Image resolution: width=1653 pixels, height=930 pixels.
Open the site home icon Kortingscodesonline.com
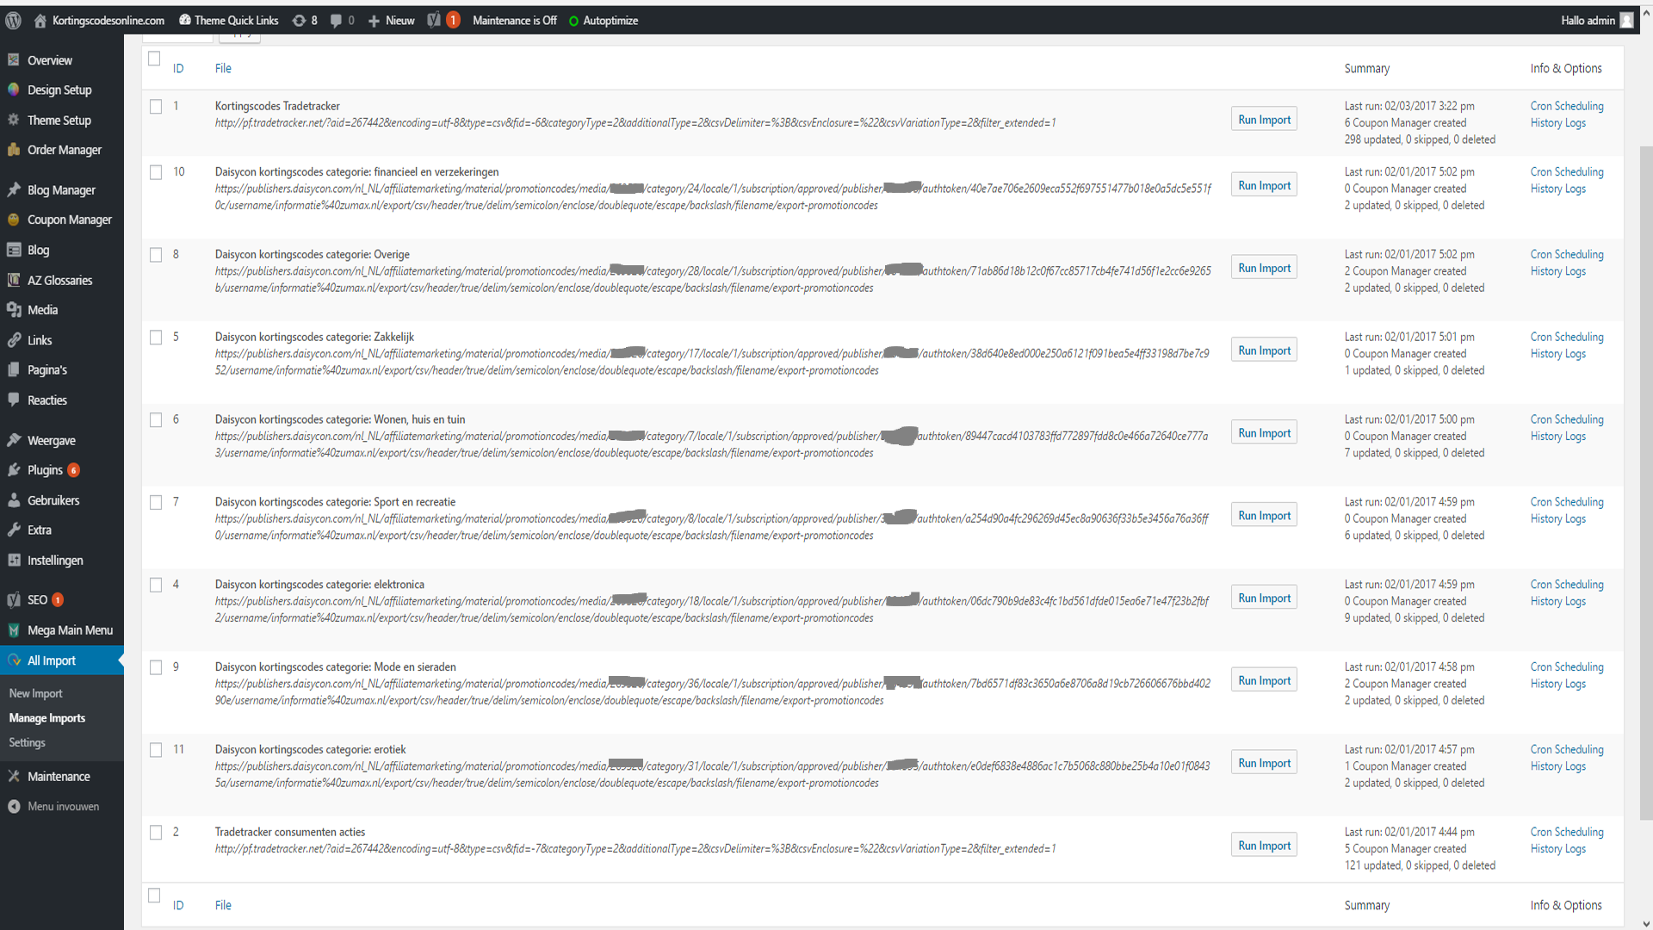click(40, 21)
